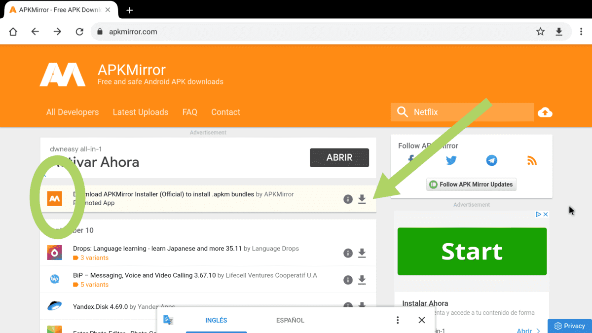592x333 pixels.
Task: Click the ABRIR ad button
Action: click(339, 157)
